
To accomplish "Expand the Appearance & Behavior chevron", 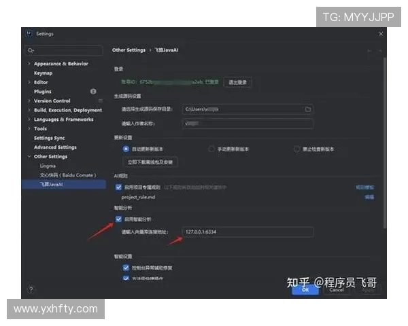I will [x=29, y=64].
